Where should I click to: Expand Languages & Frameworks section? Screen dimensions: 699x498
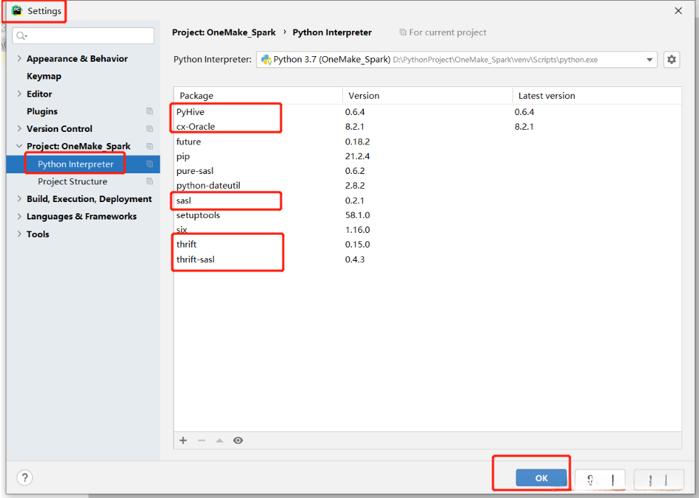pos(19,216)
